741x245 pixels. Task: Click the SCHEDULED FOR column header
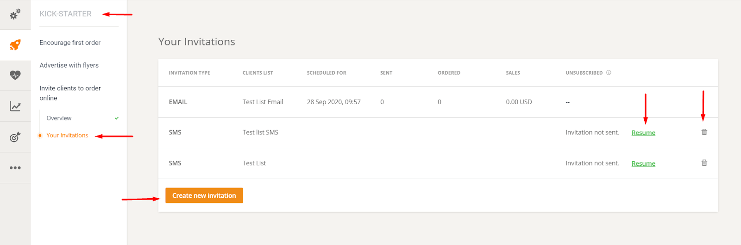pos(327,73)
